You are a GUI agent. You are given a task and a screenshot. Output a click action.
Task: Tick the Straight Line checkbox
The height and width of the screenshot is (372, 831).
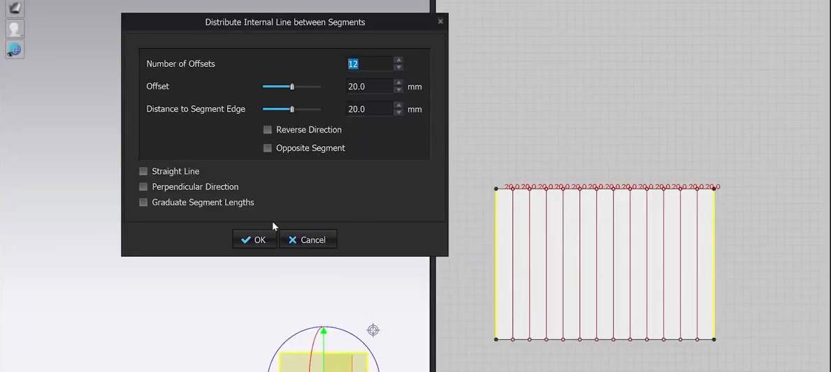[x=143, y=172]
